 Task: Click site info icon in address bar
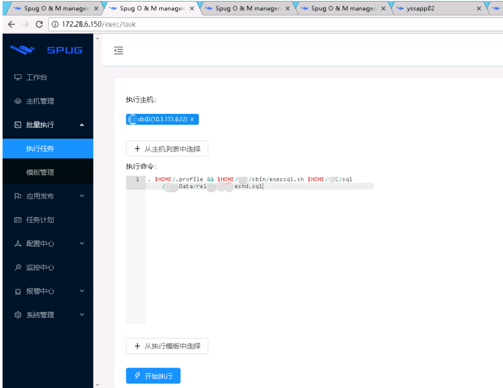click(55, 25)
